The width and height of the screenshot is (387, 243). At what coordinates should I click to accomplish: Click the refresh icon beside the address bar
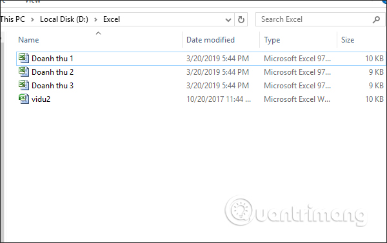pyautogui.click(x=241, y=19)
